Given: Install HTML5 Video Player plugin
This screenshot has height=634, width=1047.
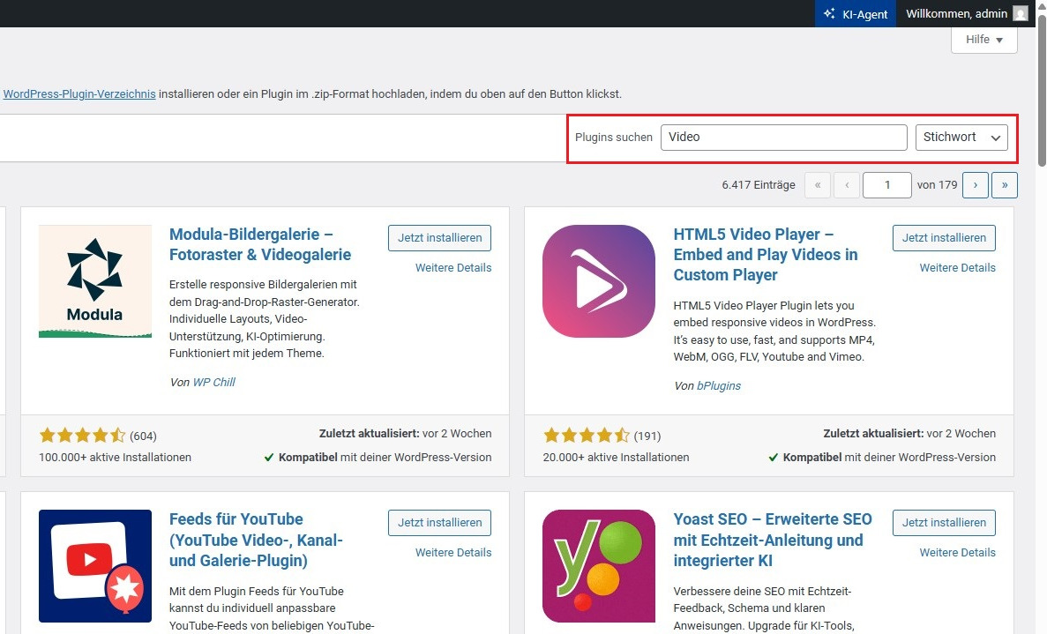Looking at the screenshot, I should coord(944,237).
